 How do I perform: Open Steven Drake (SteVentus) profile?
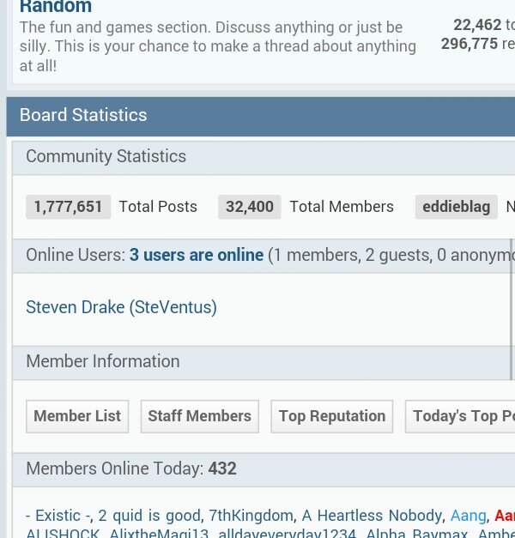coord(121,307)
